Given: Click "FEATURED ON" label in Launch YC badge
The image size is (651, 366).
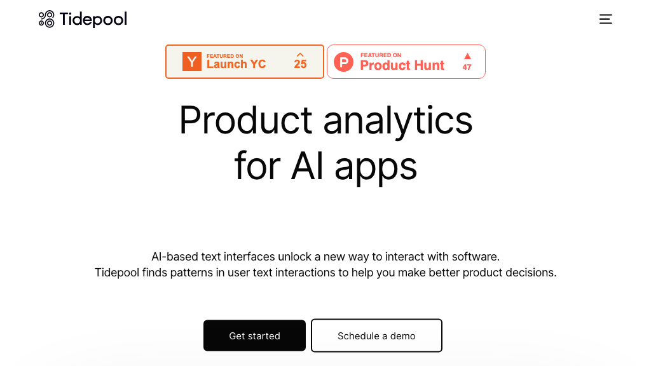Looking at the screenshot, I should 224,56.
